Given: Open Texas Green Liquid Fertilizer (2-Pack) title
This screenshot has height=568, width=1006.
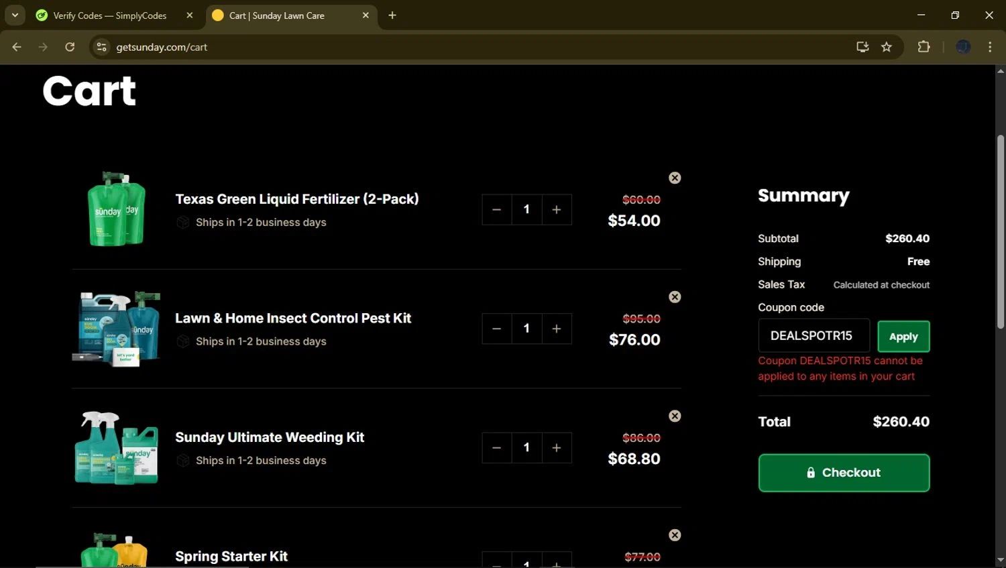Looking at the screenshot, I should coord(297,199).
